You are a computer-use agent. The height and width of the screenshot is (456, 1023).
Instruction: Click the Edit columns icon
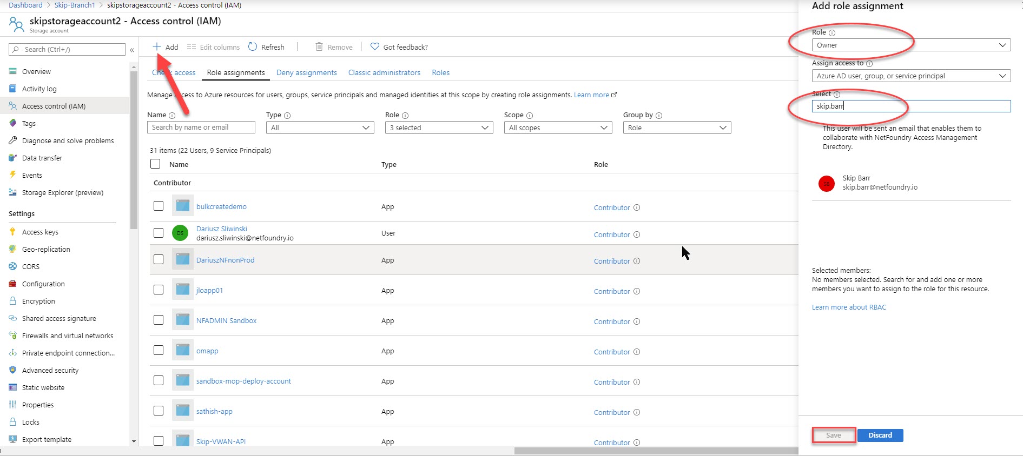click(192, 47)
